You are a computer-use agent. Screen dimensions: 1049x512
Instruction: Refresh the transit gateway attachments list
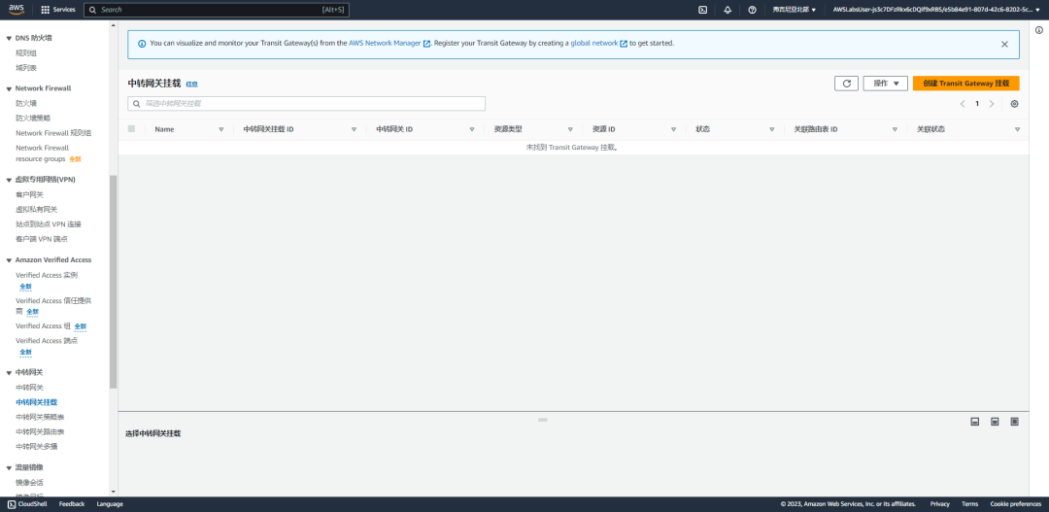846,83
